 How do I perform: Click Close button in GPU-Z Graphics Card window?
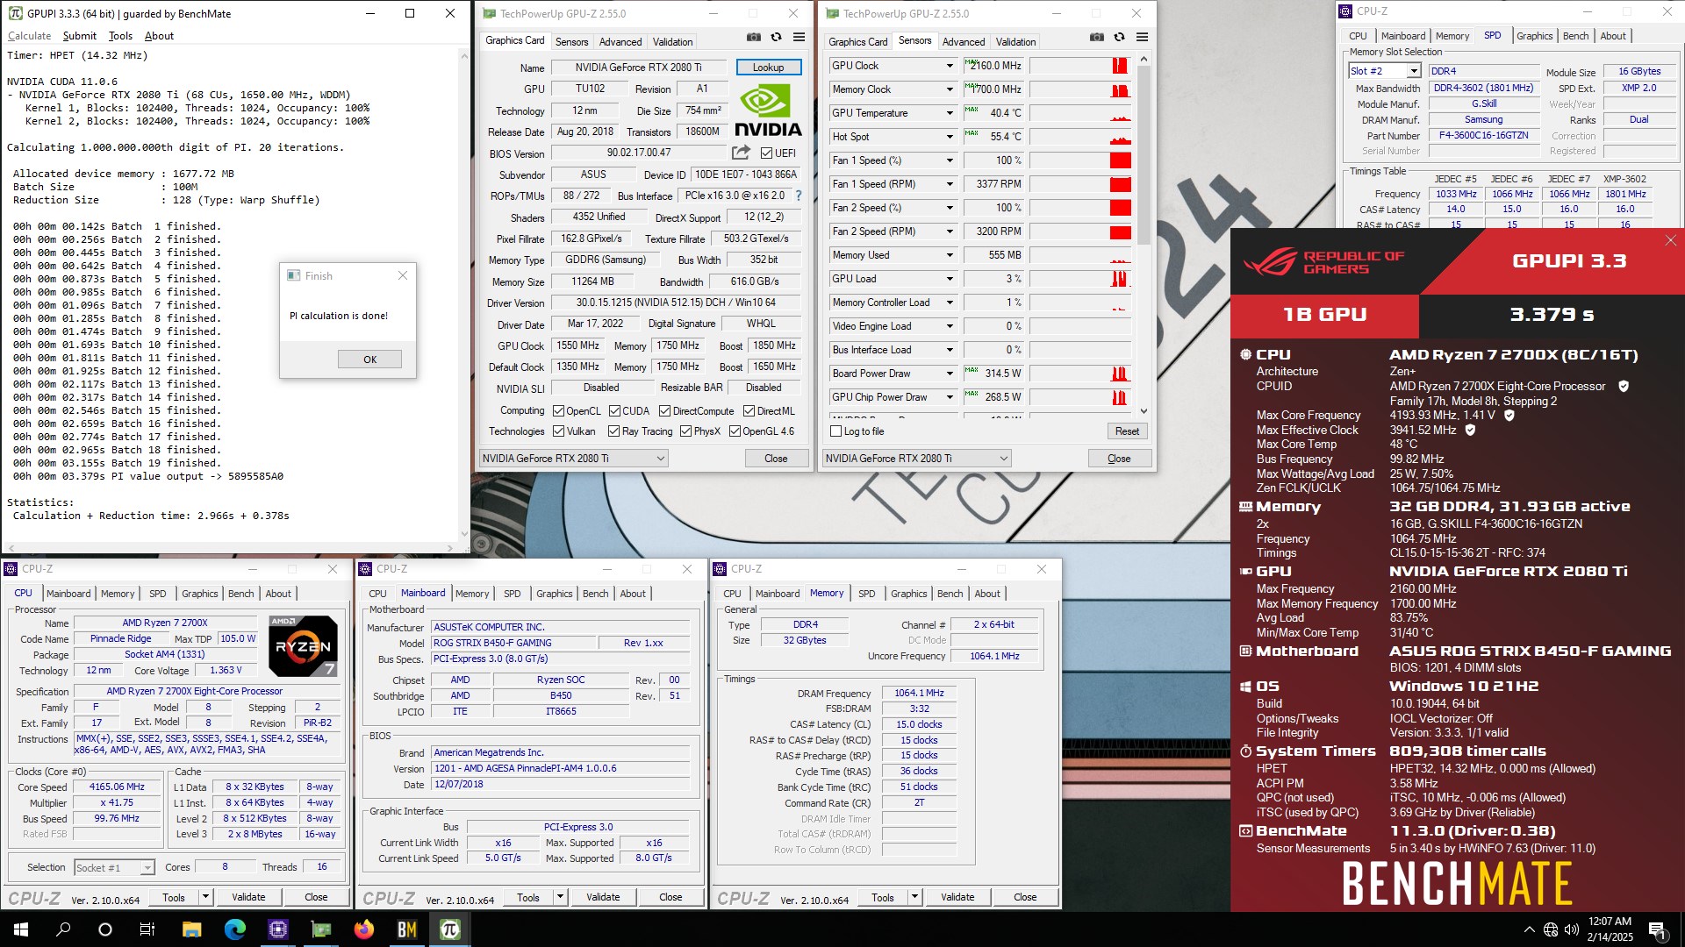pos(776,458)
